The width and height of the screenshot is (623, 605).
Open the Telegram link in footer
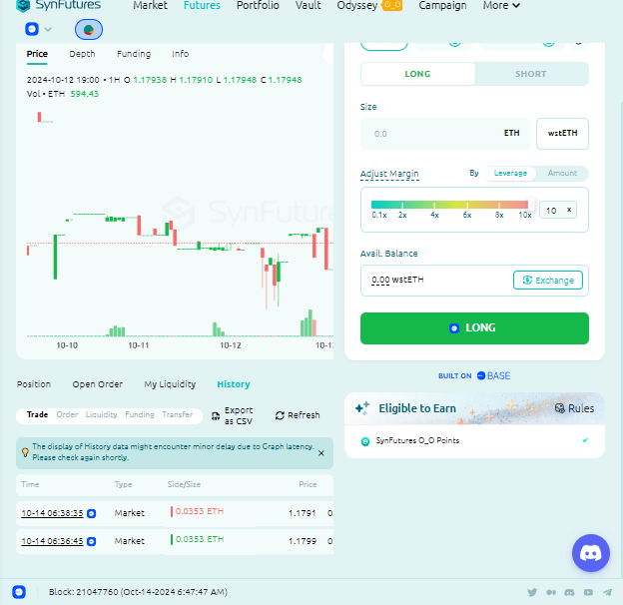coord(607,592)
